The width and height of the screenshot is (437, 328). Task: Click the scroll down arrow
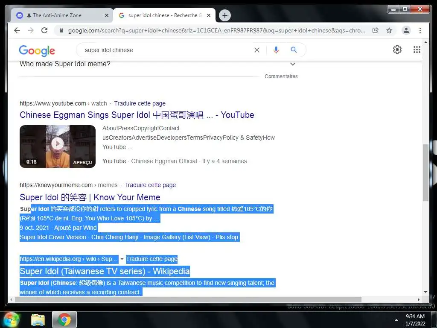tap(425, 292)
